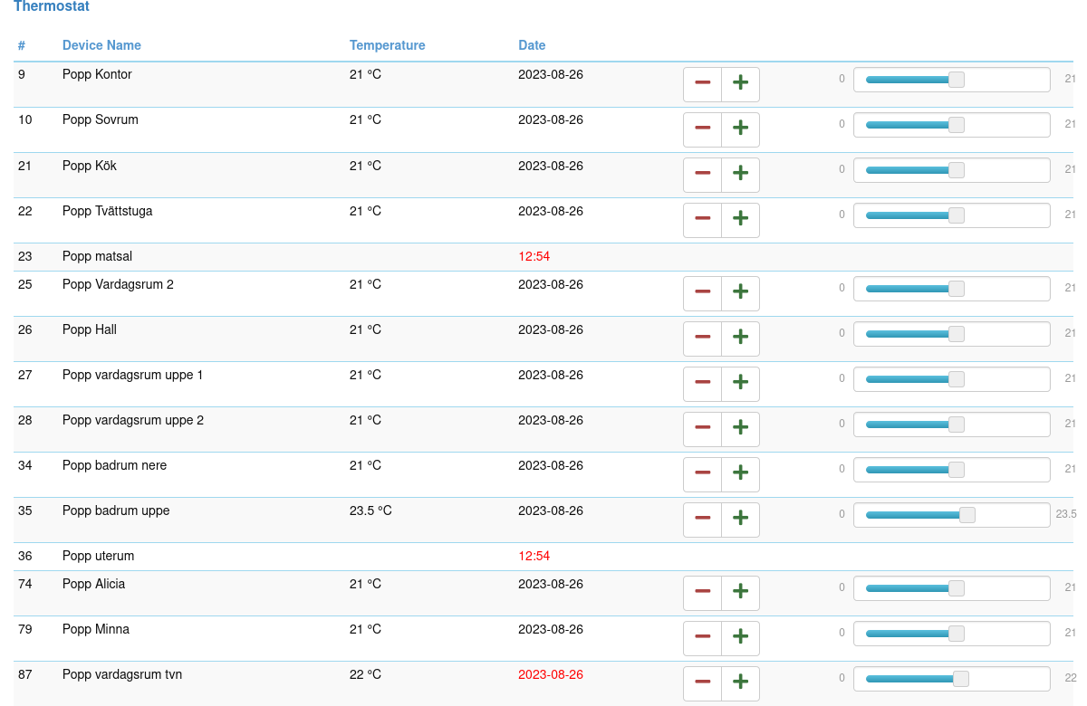Increase temperature for Popp Tvättstuga
Viewport: 1087px width, 706px height.
pyautogui.click(x=740, y=220)
